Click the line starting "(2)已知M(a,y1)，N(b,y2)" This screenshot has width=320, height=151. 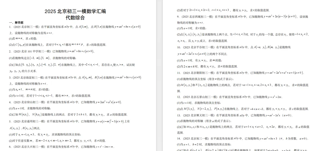click(68, 115)
